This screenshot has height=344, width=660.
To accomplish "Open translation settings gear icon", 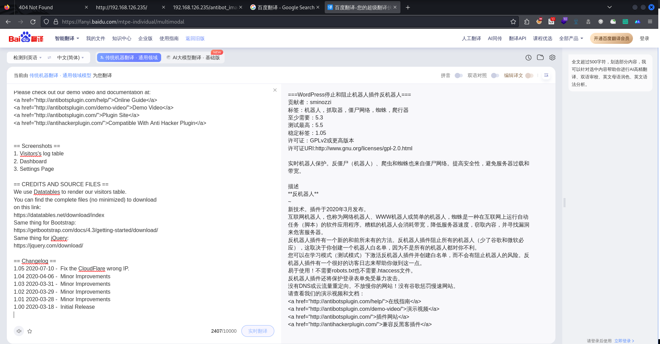I will [552, 58].
